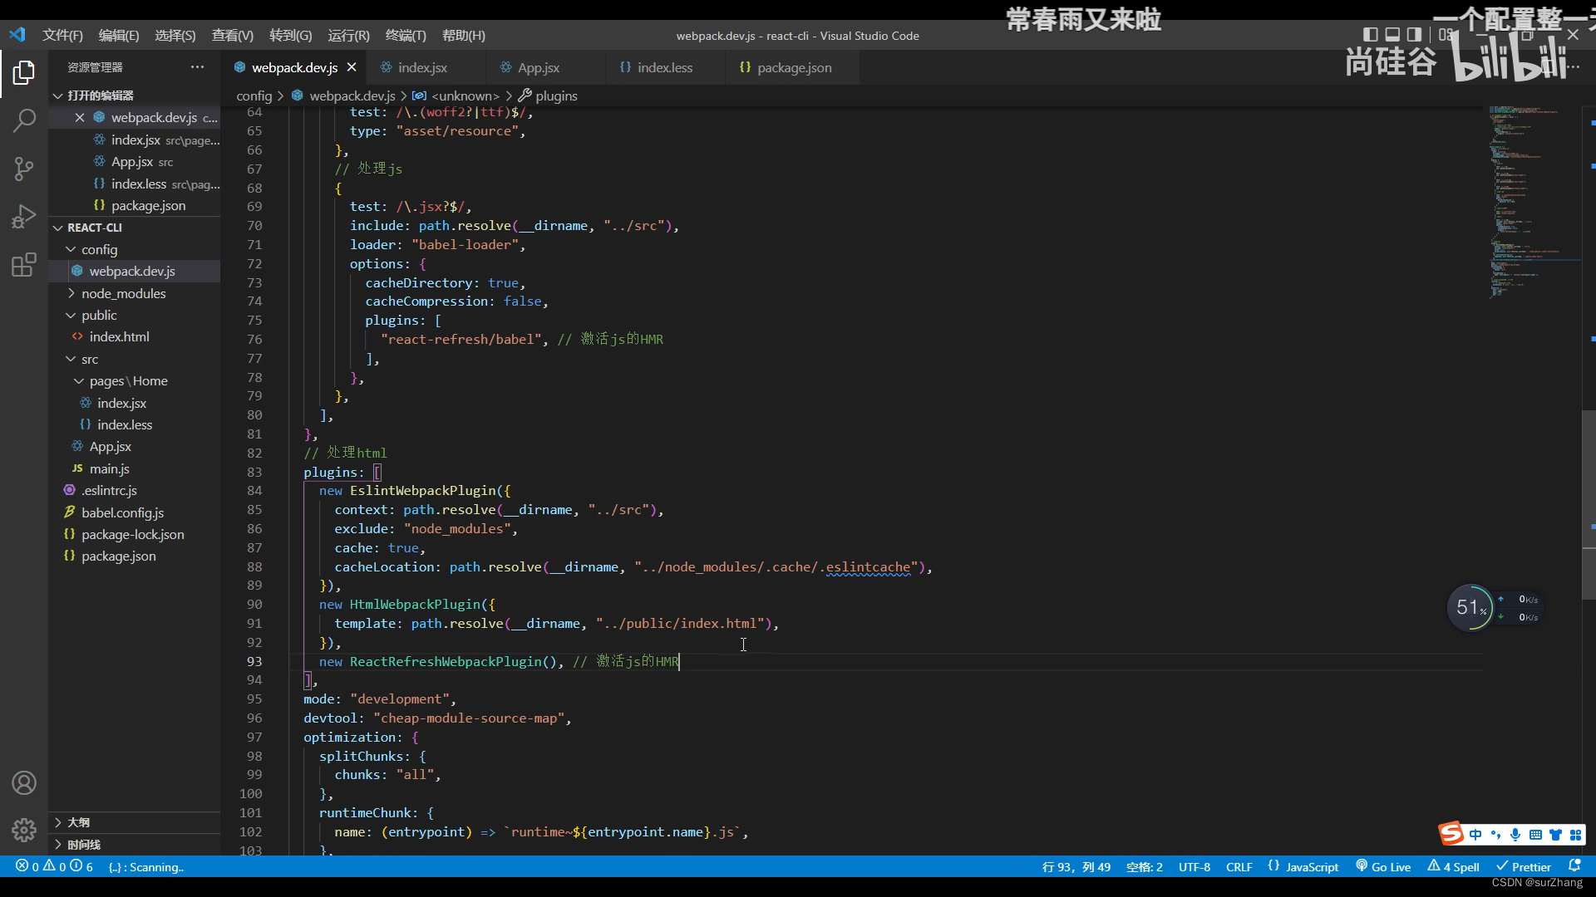Change CRLF end of line sequence

(x=1239, y=866)
